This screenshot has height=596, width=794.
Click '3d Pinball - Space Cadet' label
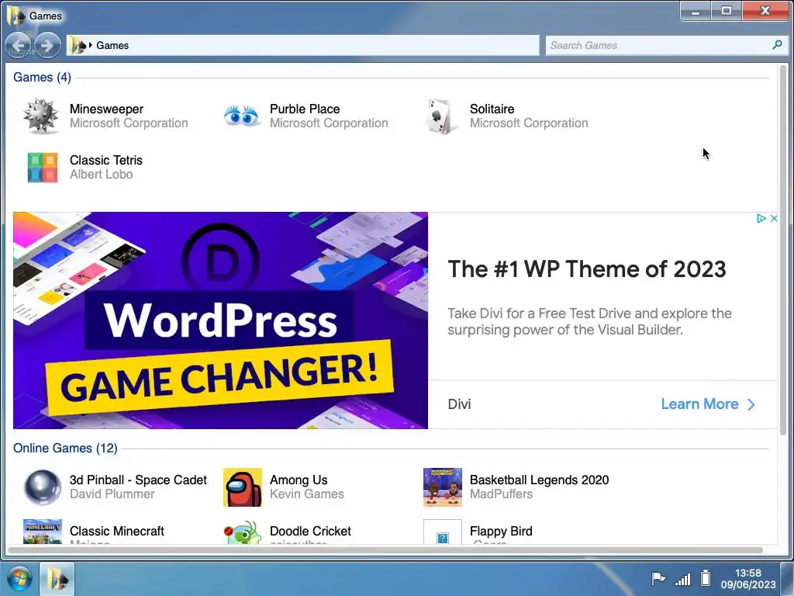(x=138, y=480)
